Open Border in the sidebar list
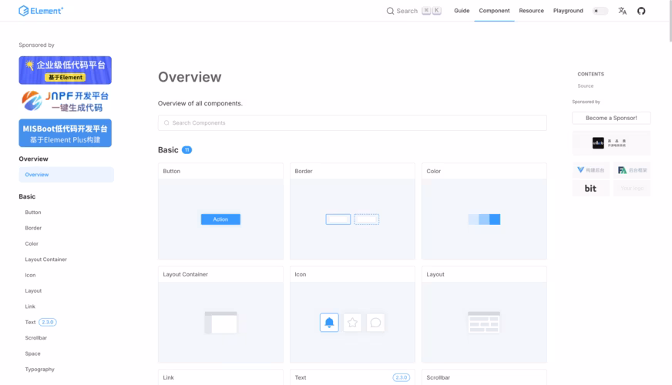Screen dimensions: 672x385 click(x=33, y=228)
